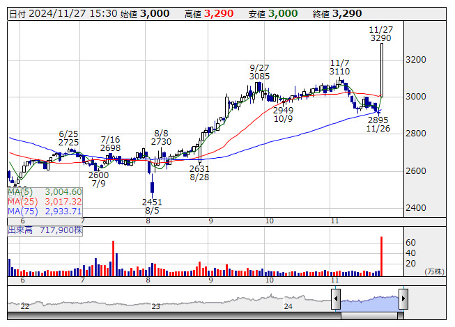Viewport: 455px width, 327px height.
Task: Click the tall white 11/27 candlestick
Action: point(382,70)
